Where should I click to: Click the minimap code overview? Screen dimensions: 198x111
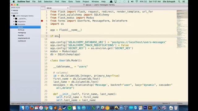point(182,29)
